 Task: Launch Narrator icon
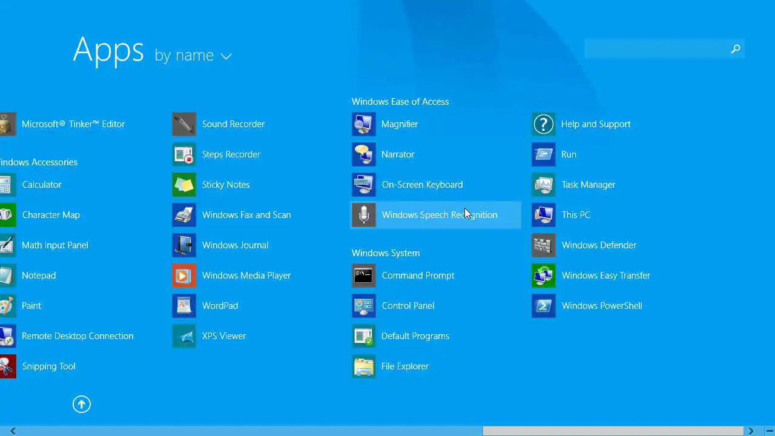[364, 154]
